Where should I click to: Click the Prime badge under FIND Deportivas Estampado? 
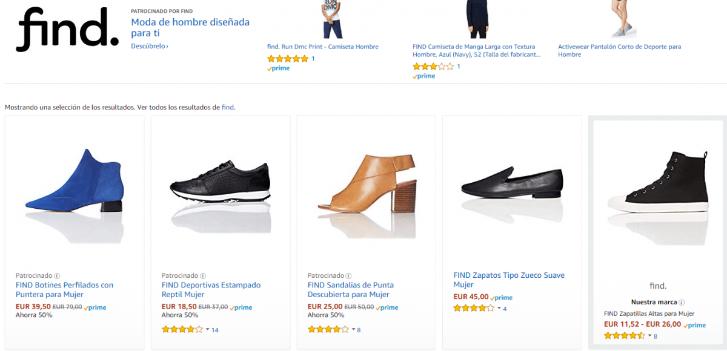point(241,307)
